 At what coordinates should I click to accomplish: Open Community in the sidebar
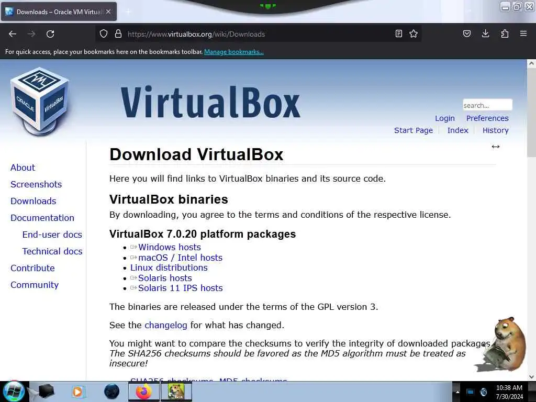[35, 285]
